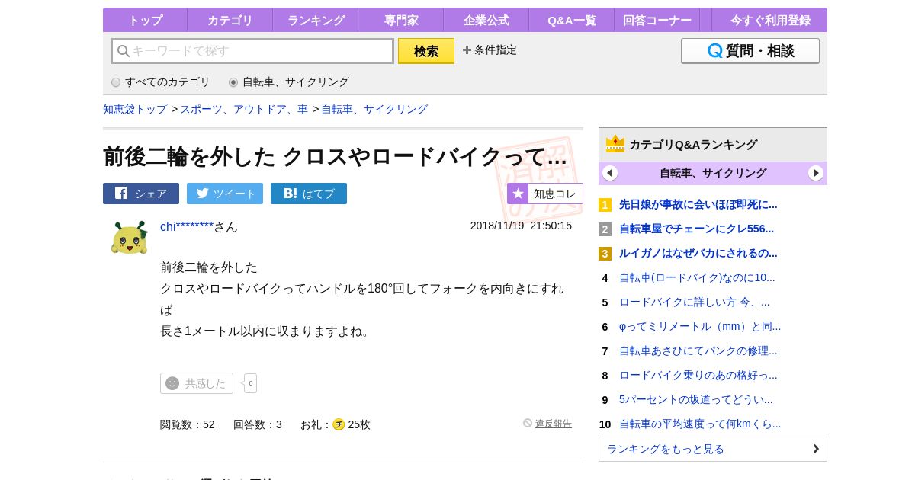The image size is (915, 480).
Task: Click the 違反報告 link
Action: pyautogui.click(x=554, y=424)
